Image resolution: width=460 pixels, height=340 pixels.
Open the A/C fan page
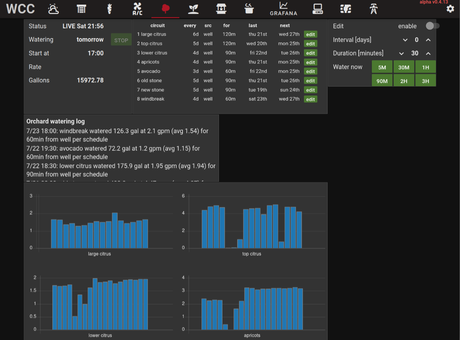point(137,9)
